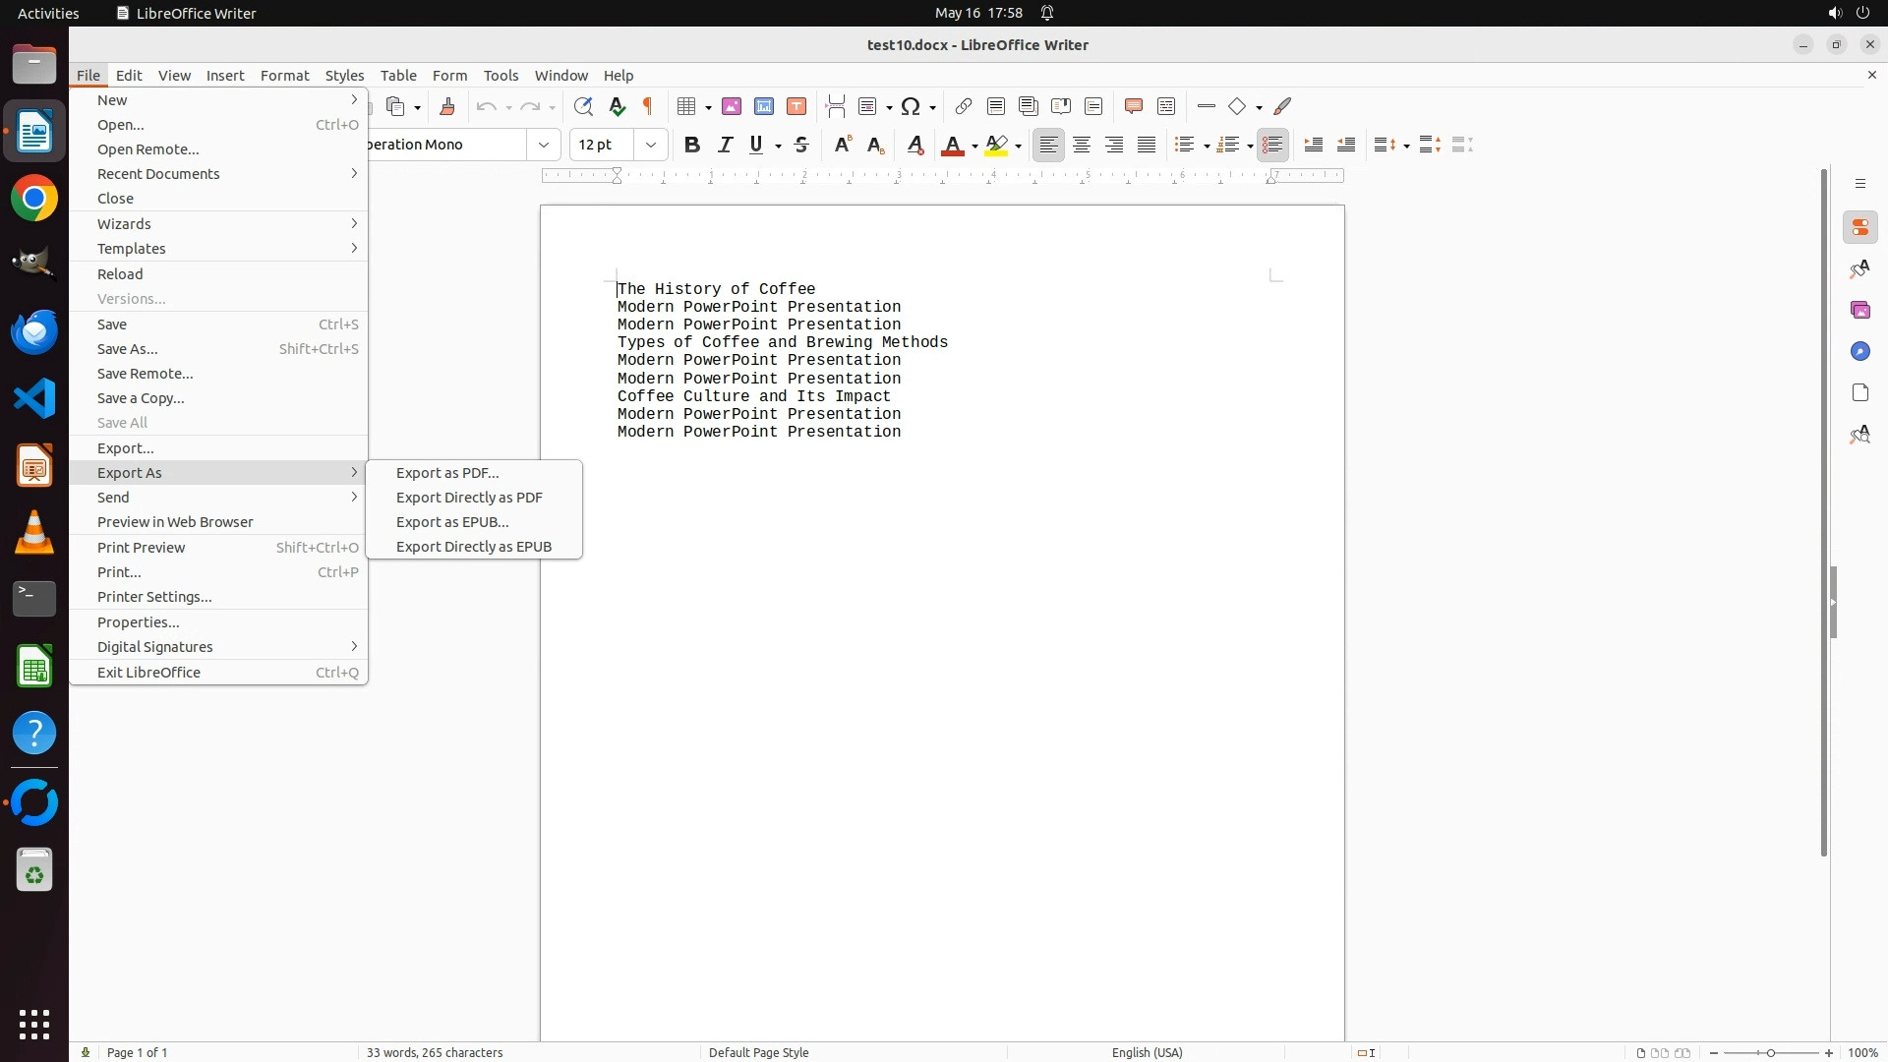Click Insert Image icon
Image resolution: width=1888 pixels, height=1062 pixels.
pos(732,106)
